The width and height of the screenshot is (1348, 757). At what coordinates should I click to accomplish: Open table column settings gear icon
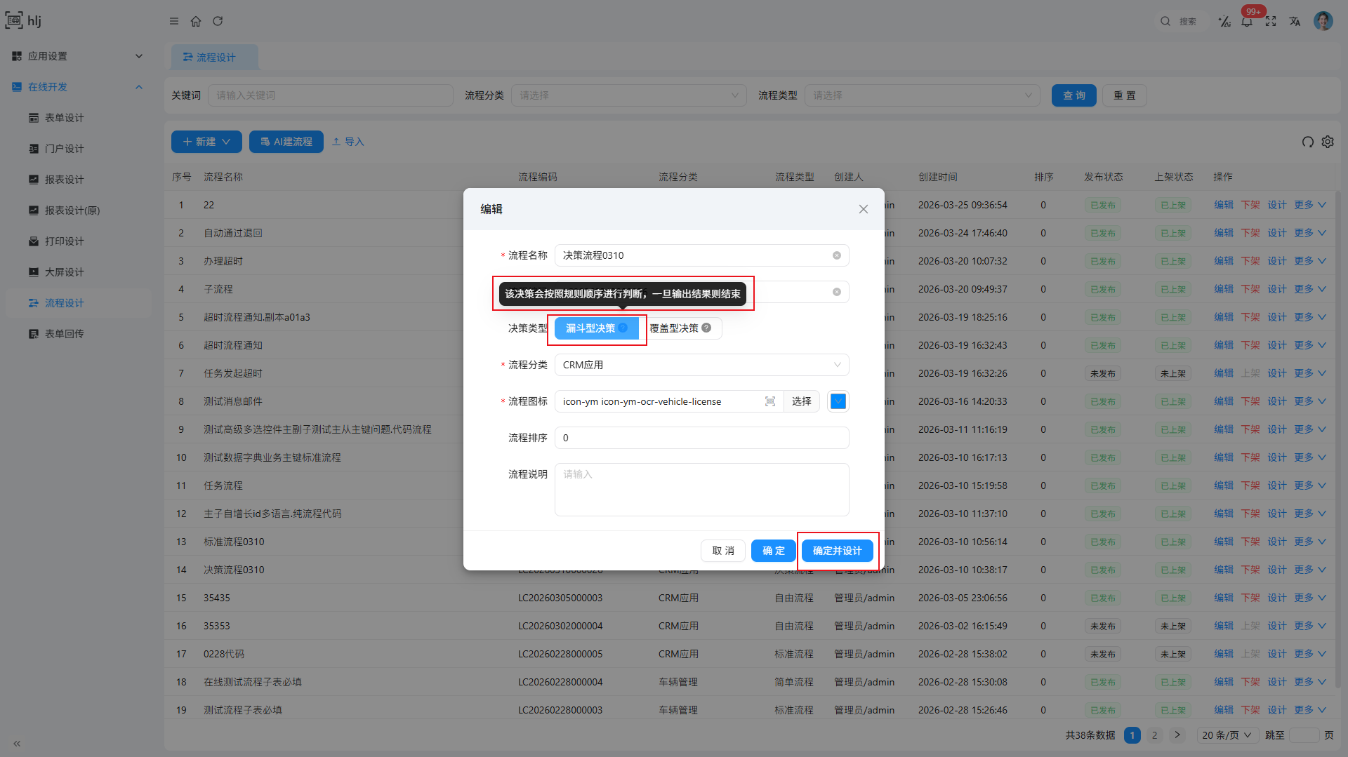click(1328, 142)
